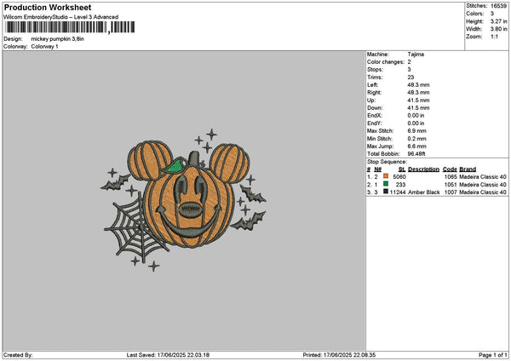Click thread code 1065
This screenshot has height=361, width=511.
point(451,176)
